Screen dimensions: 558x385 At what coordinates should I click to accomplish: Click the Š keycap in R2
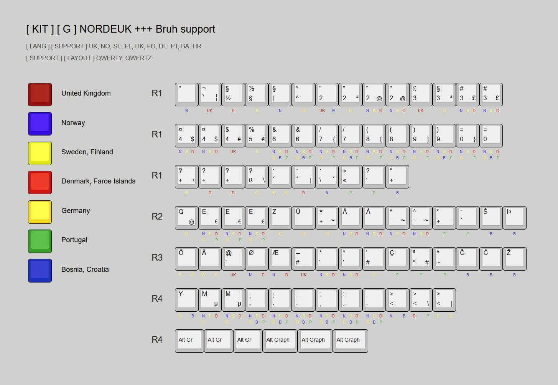click(491, 217)
